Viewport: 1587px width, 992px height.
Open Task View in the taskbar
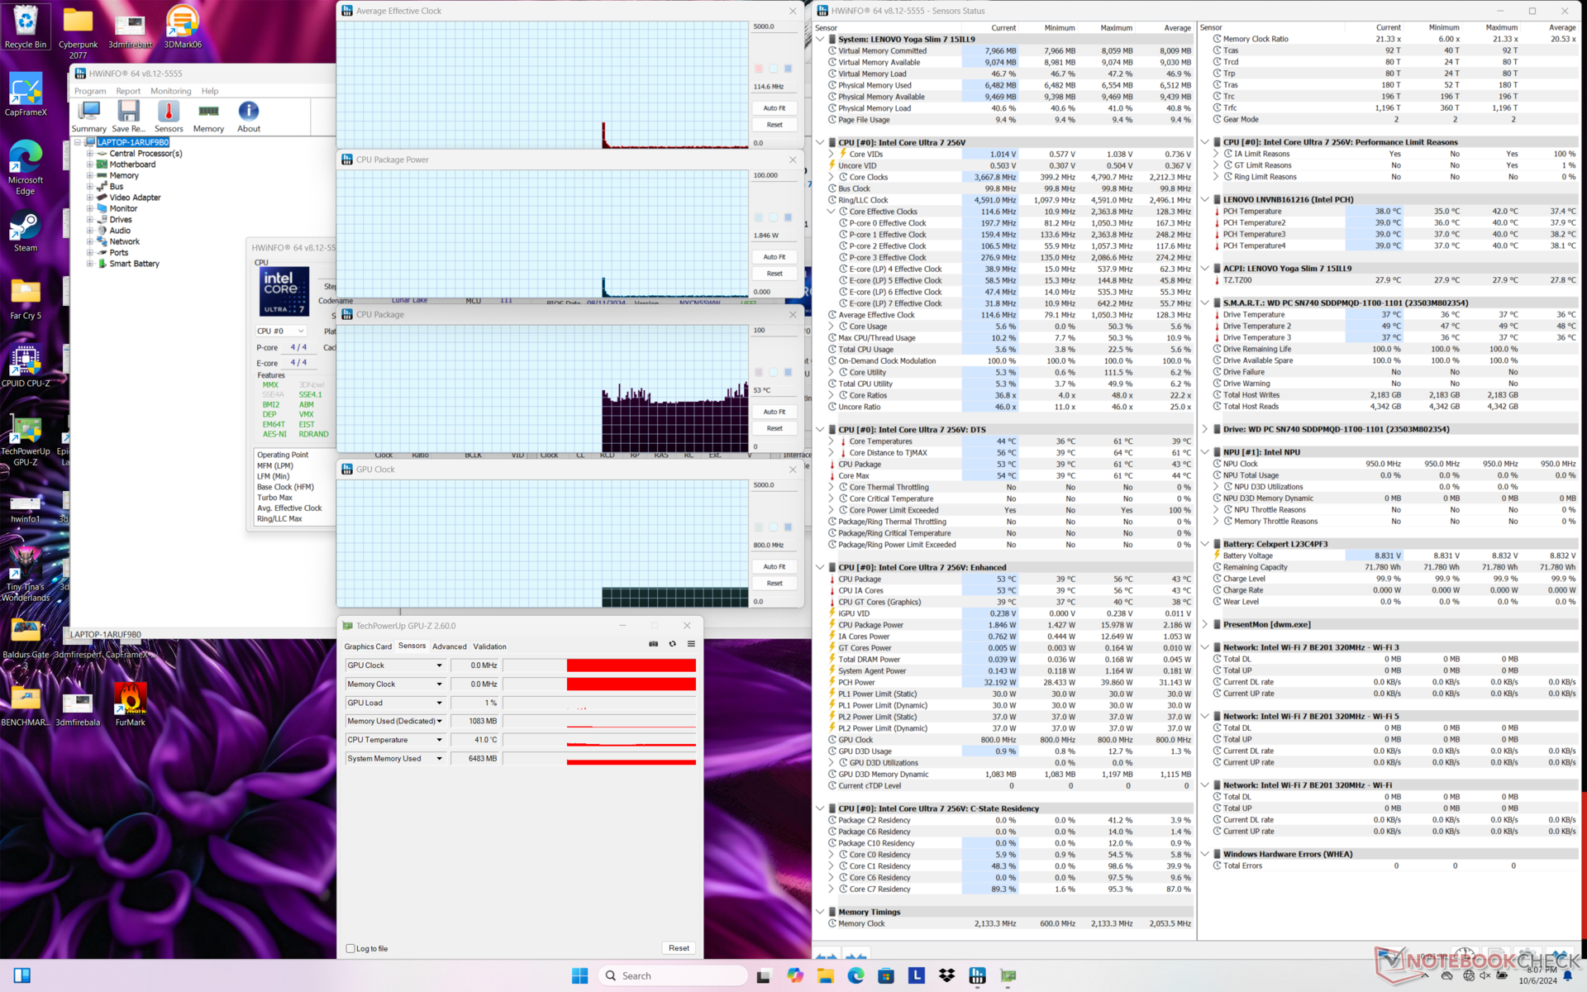pyautogui.click(x=763, y=975)
